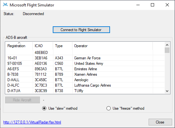Click the aircraft list scrollbar thumb
This screenshot has width=175, height=128.
click(x=167, y=50)
